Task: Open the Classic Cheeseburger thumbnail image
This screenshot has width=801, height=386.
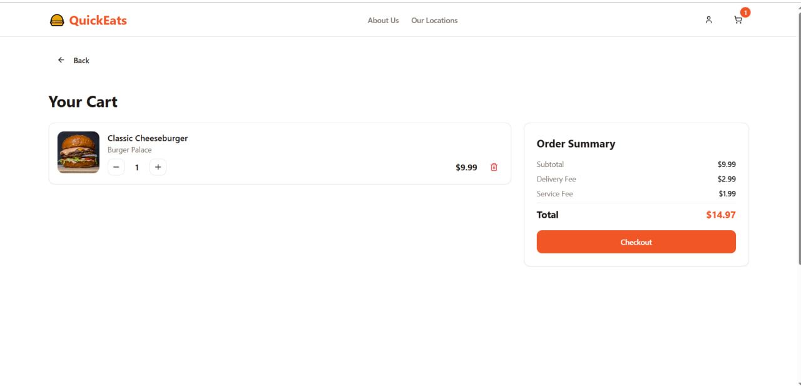Action: click(x=78, y=152)
